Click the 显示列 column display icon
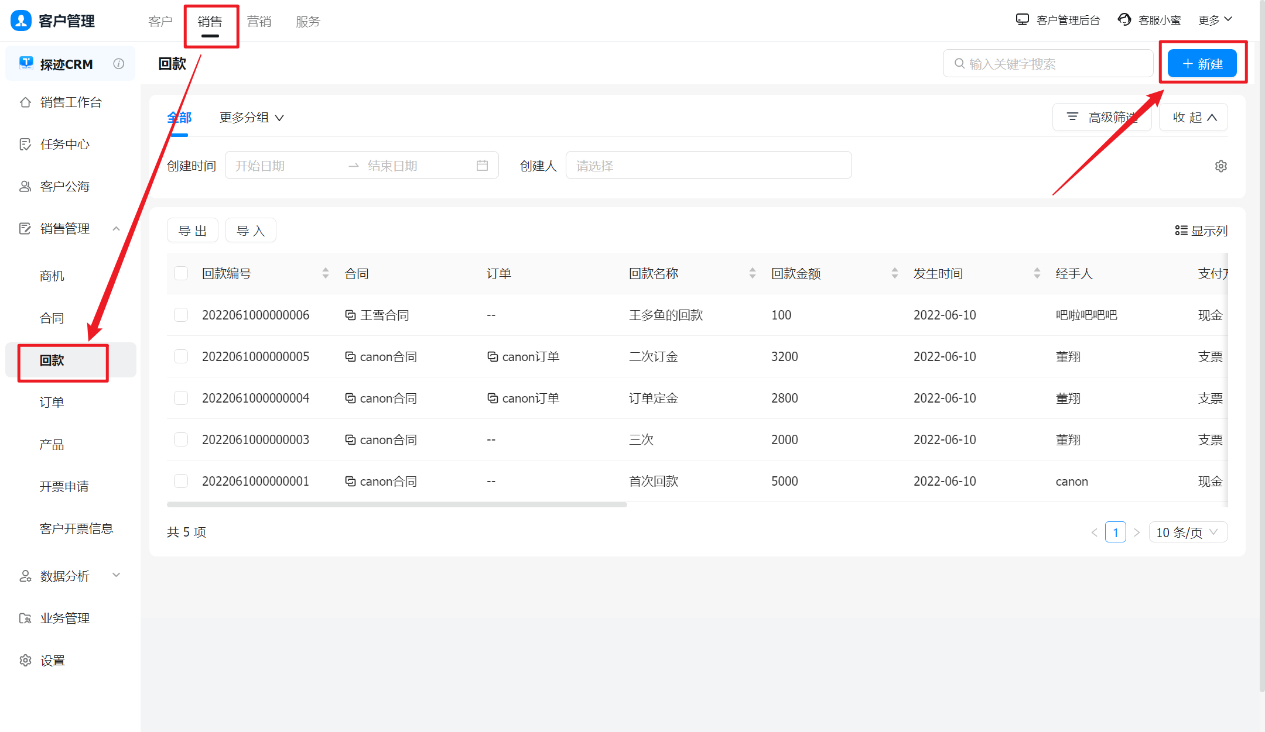The image size is (1265, 732). (x=1181, y=231)
